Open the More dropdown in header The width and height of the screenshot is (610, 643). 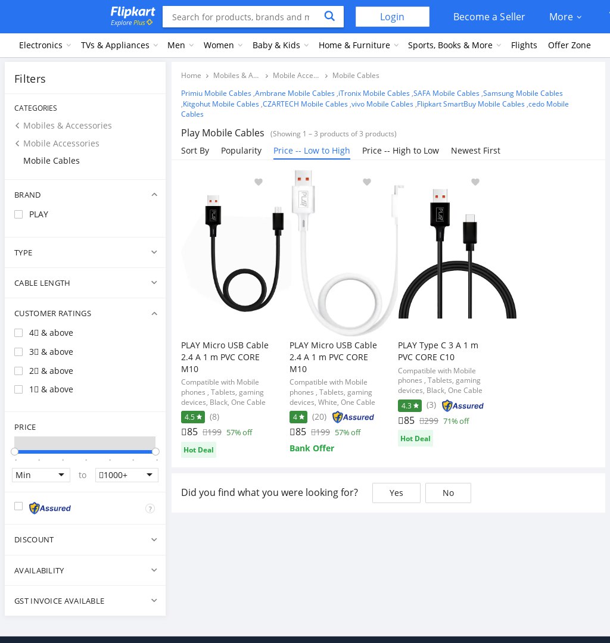click(565, 17)
